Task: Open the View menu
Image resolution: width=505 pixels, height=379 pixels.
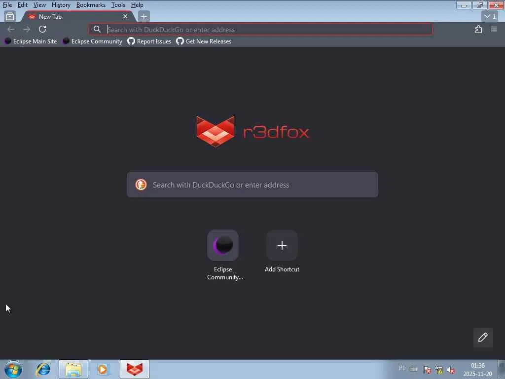Action: point(39,5)
